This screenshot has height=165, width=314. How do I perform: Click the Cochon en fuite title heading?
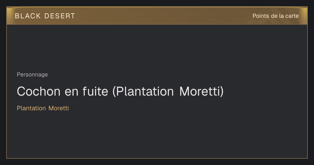120,91
